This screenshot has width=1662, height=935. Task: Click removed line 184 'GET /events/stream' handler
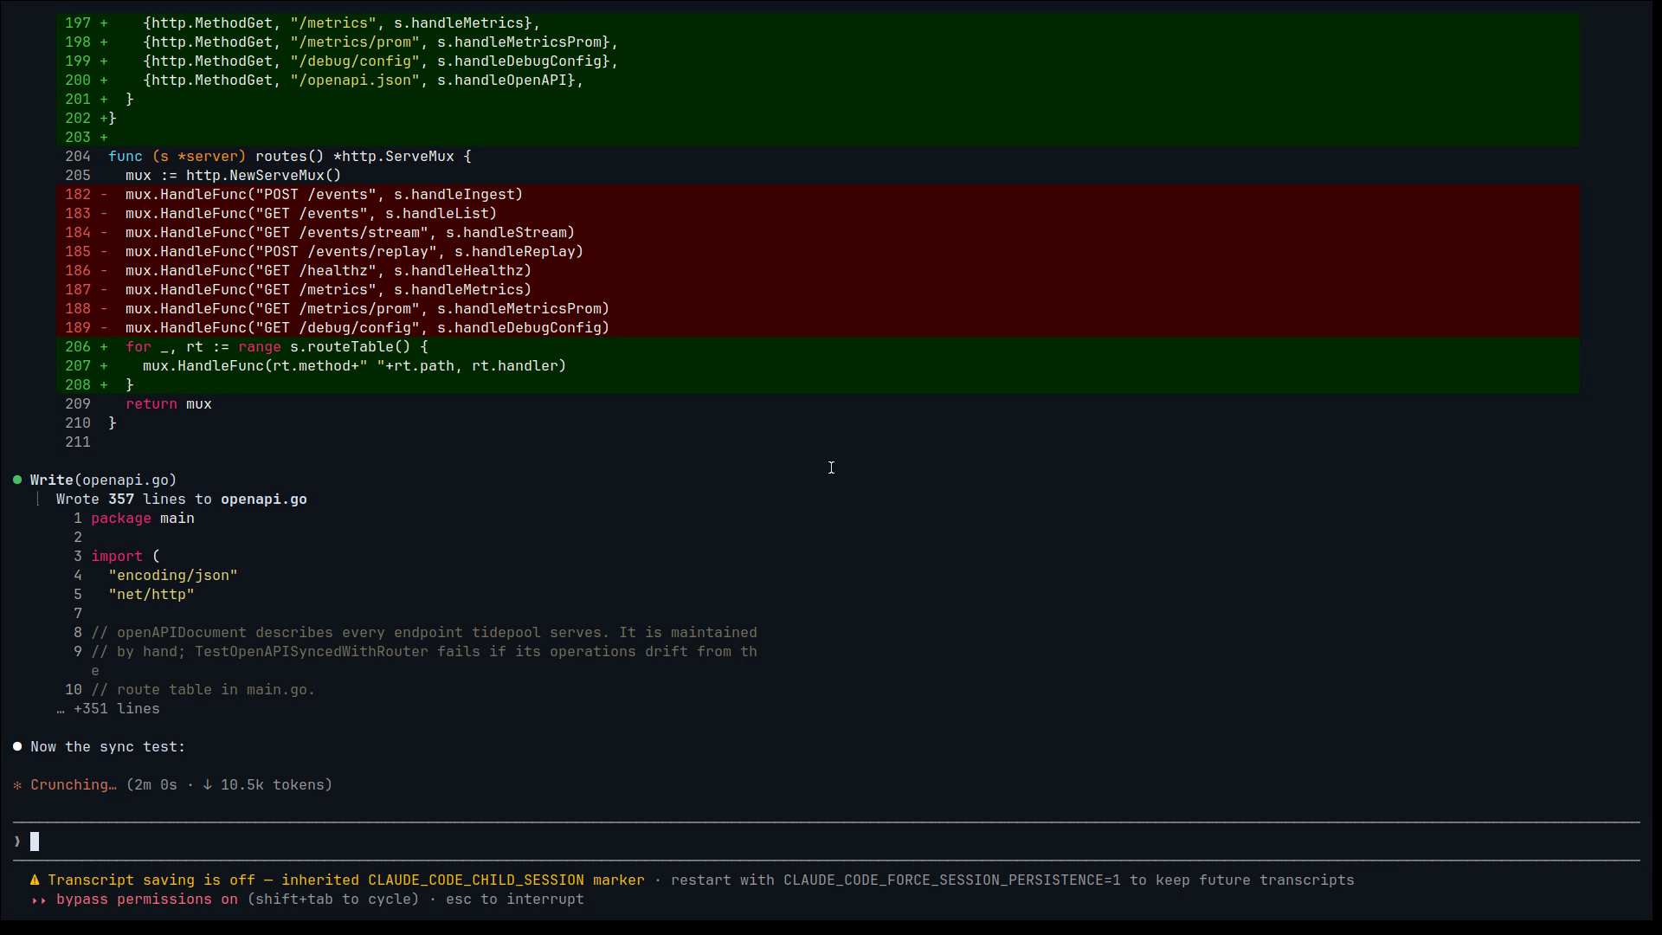pyautogui.click(x=818, y=233)
